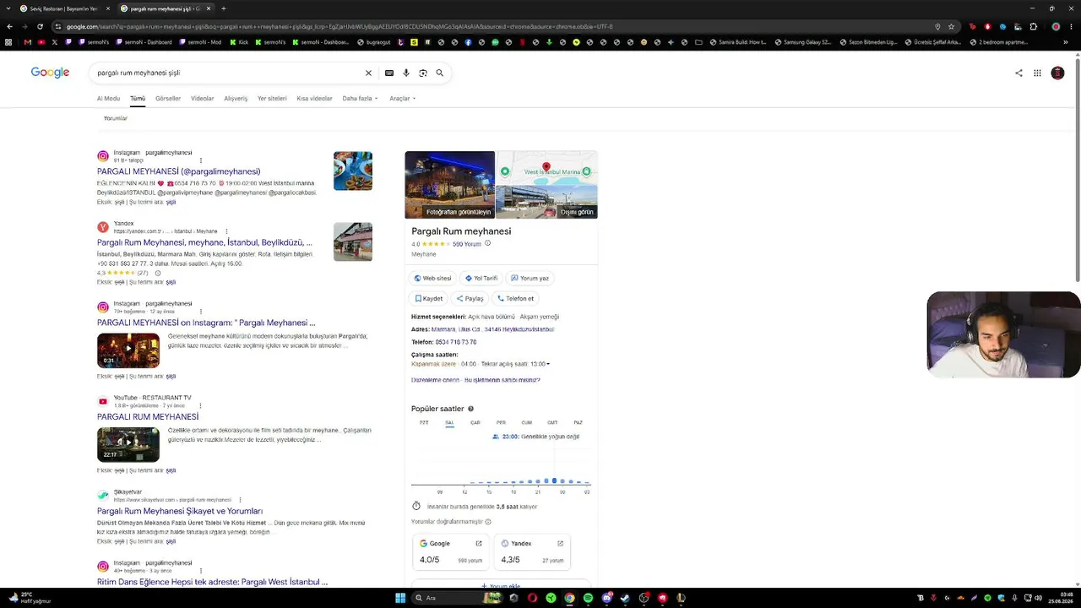
Task: Click the Paylaş button in panel
Action: 470,298
